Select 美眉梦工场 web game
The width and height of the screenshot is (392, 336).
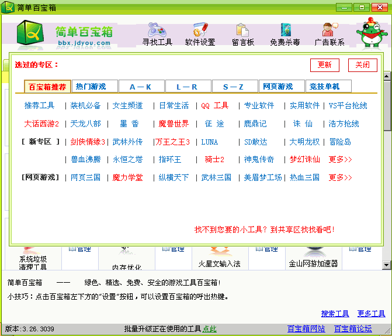click(x=263, y=177)
